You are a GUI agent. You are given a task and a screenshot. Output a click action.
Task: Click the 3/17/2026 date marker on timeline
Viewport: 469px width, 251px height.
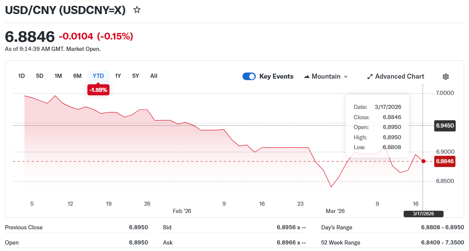tap(423, 214)
